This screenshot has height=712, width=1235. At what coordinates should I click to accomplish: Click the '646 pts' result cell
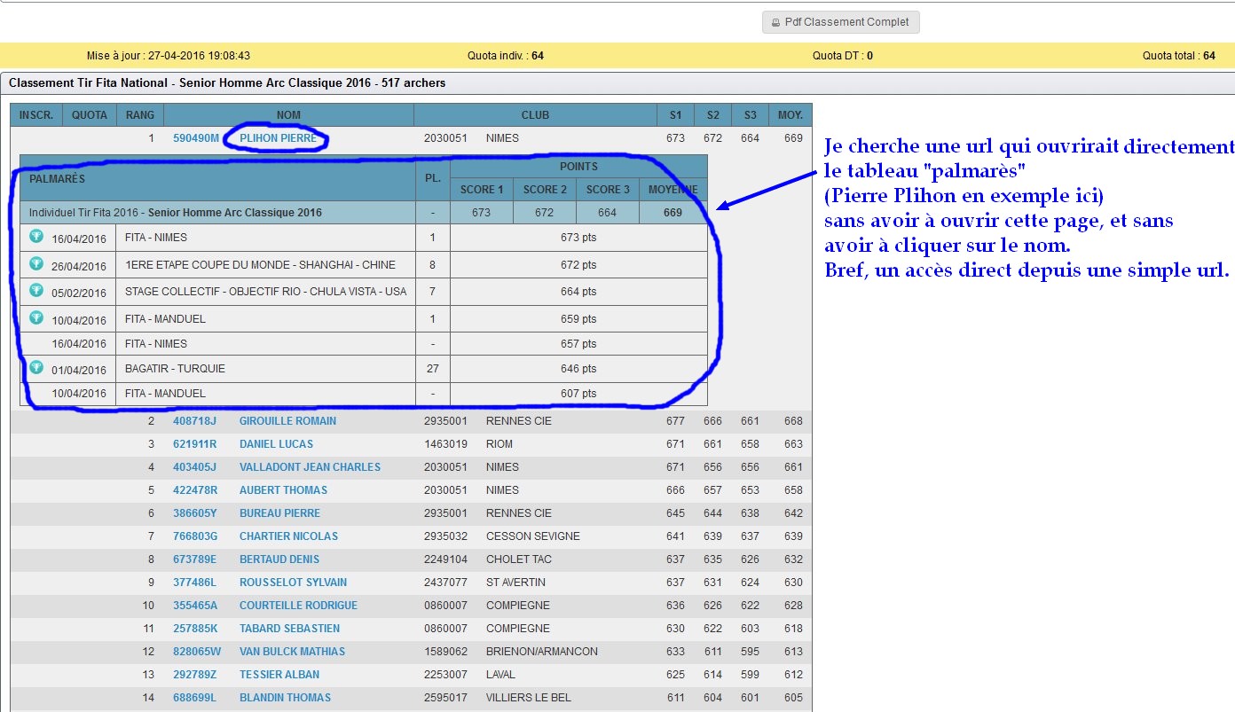click(578, 369)
